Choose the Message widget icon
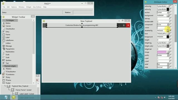Screen dimensions: 178x100 pos(4,46)
